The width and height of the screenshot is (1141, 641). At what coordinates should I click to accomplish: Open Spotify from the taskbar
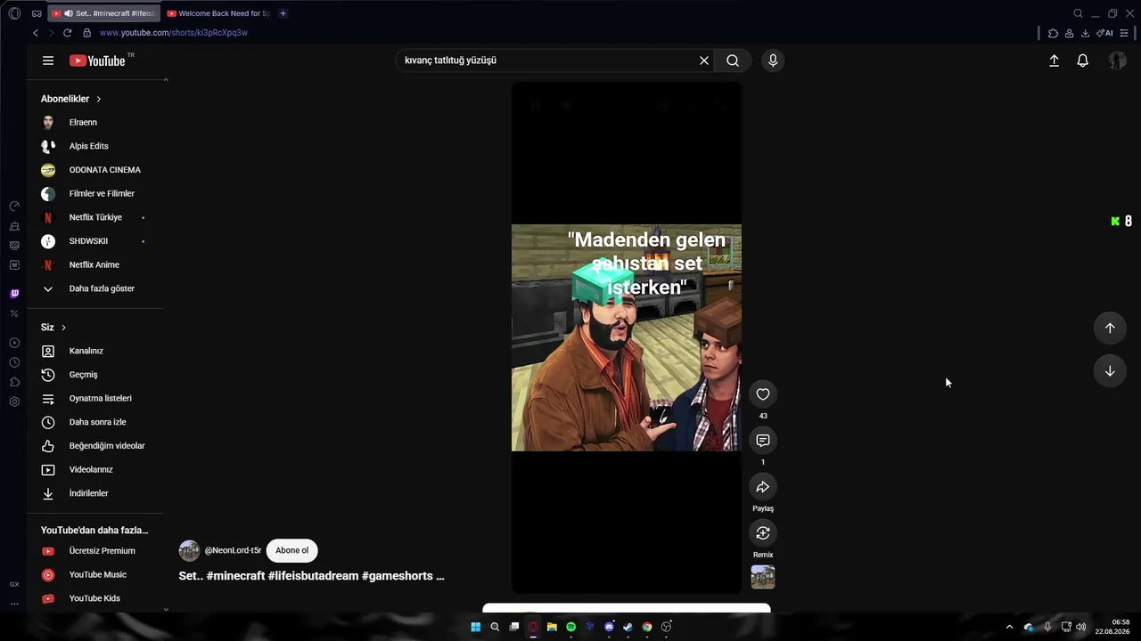571,627
